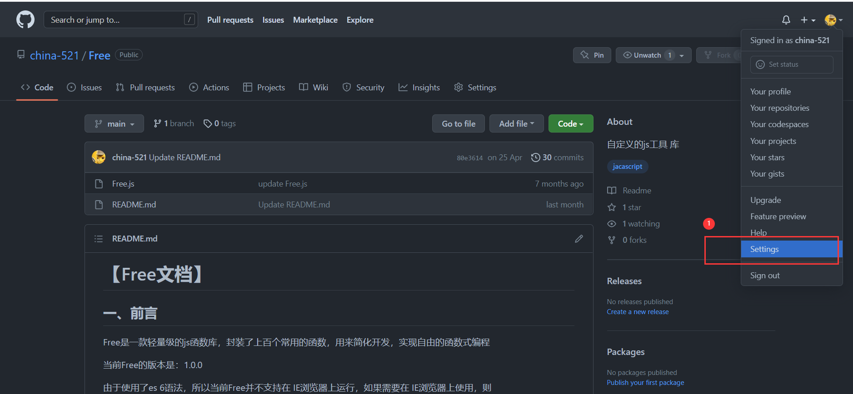View the 1 branch link

(174, 123)
